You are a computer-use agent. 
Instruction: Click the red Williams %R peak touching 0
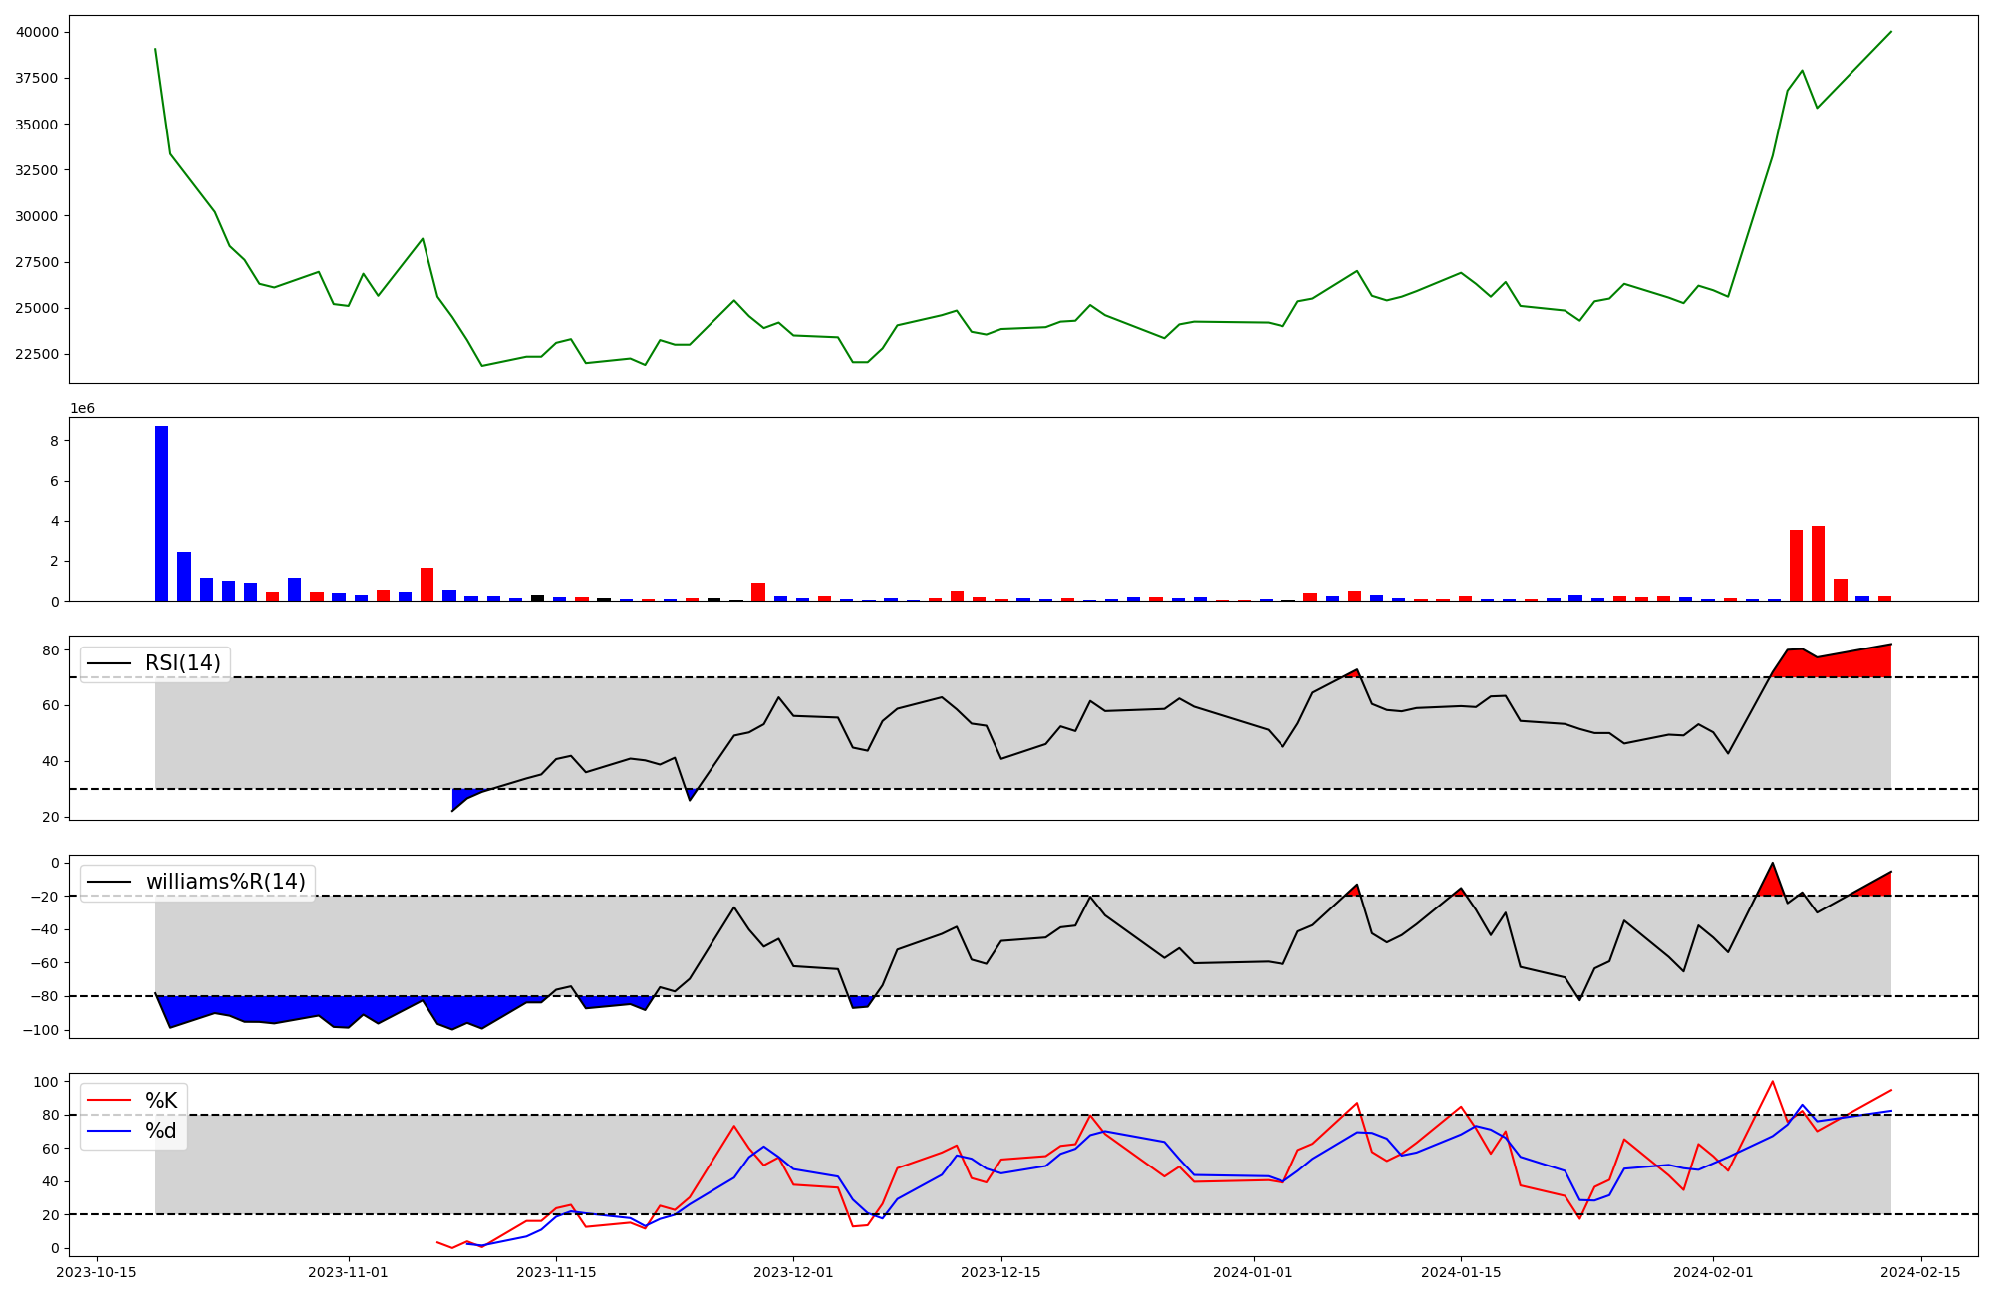pyautogui.click(x=1771, y=884)
